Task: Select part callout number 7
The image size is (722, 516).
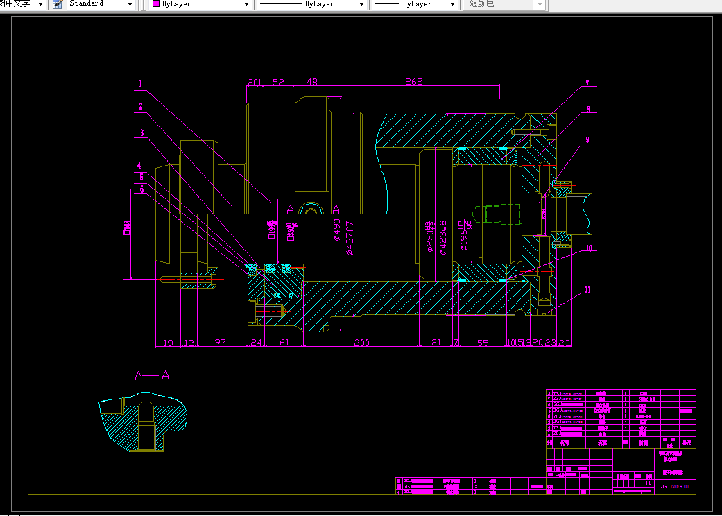Action: [587, 84]
